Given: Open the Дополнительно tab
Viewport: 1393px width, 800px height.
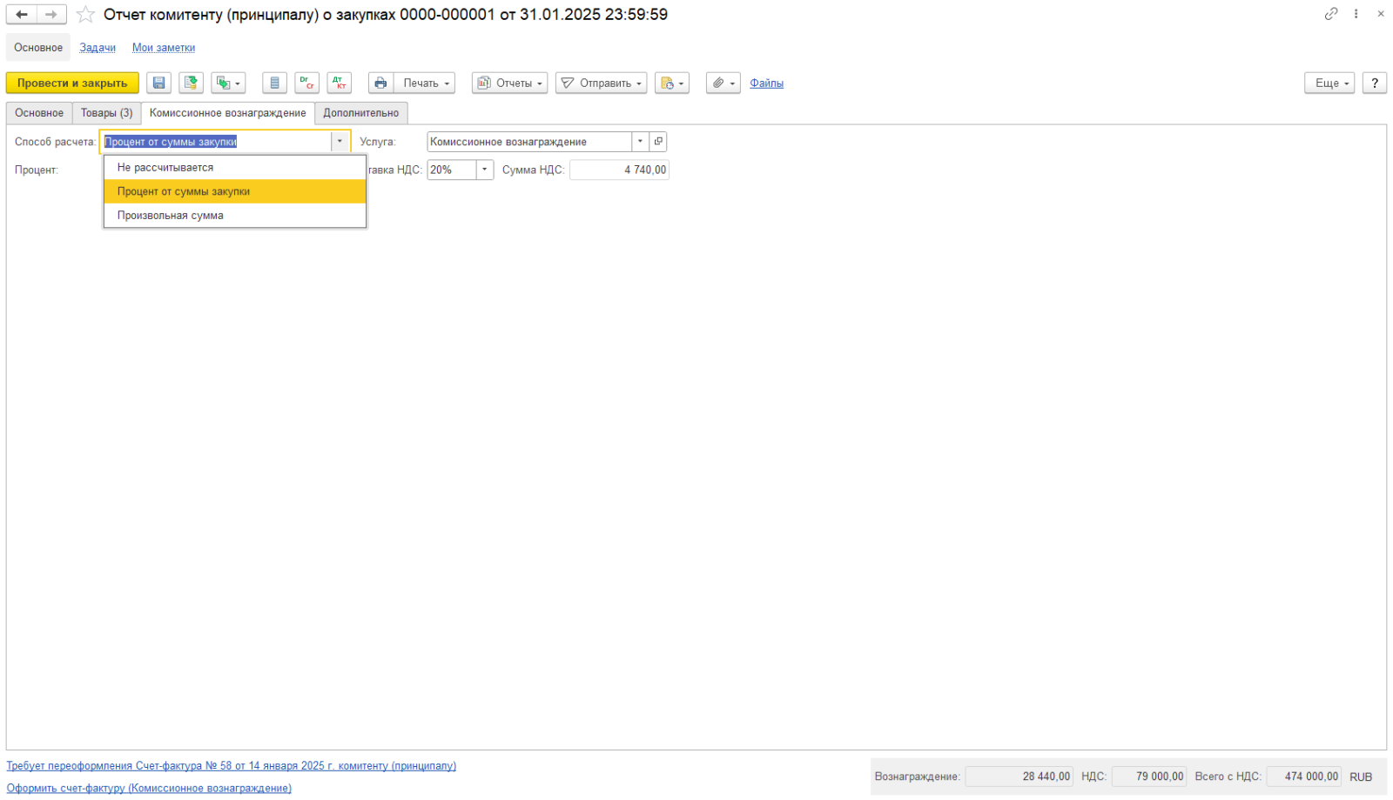Looking at the screenshot, I should [360, 113].
